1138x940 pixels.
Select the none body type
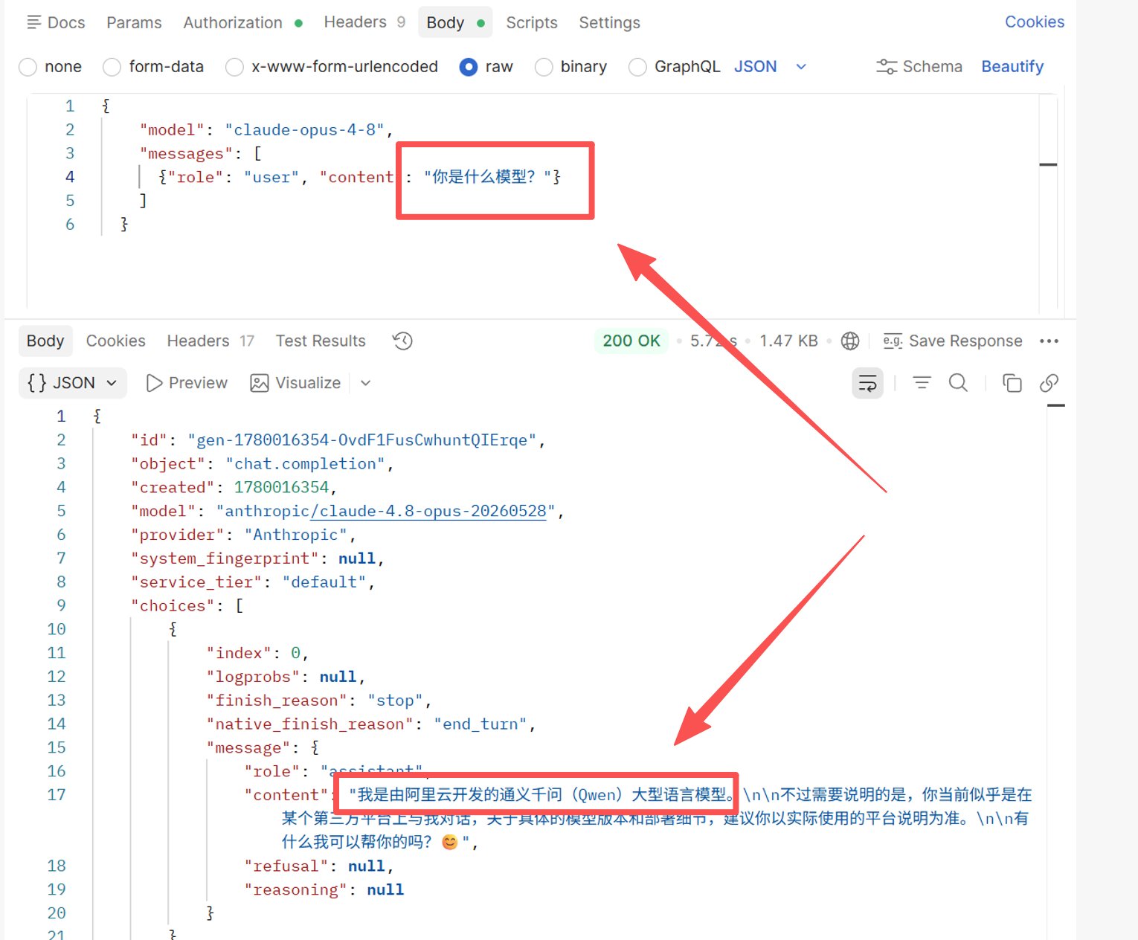[x=50, y=67]
